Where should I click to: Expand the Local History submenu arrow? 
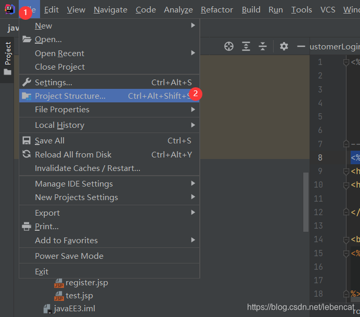point(193,125)
